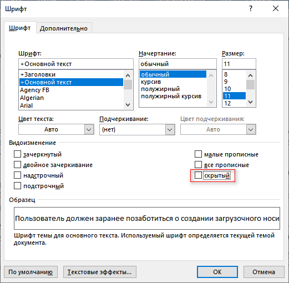This screenshot has width=289, height=283.
Task: Confirm with the ОК button
Action: coord(217,272)
